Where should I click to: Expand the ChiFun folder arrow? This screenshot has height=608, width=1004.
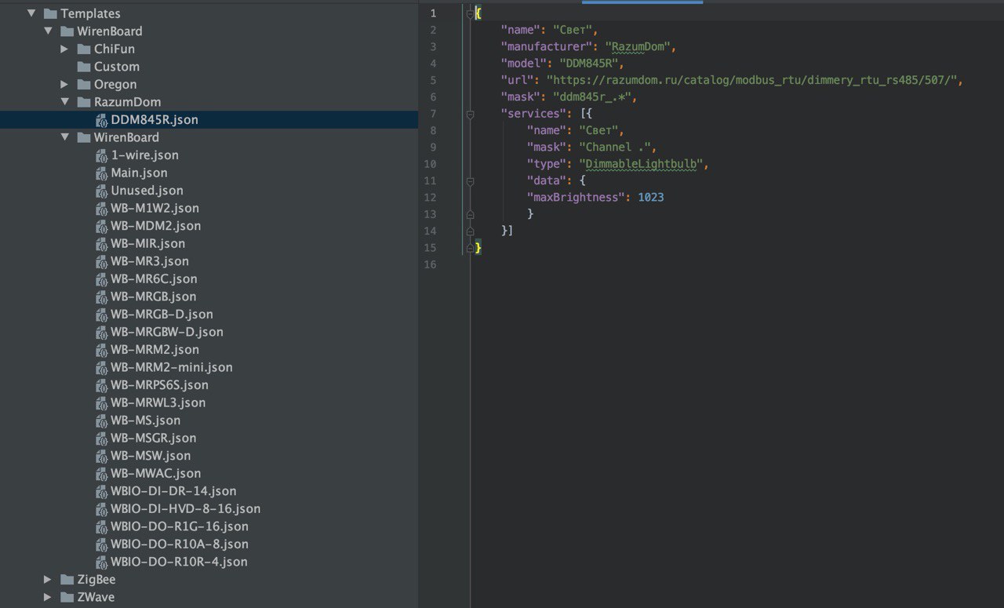point(65,49)
